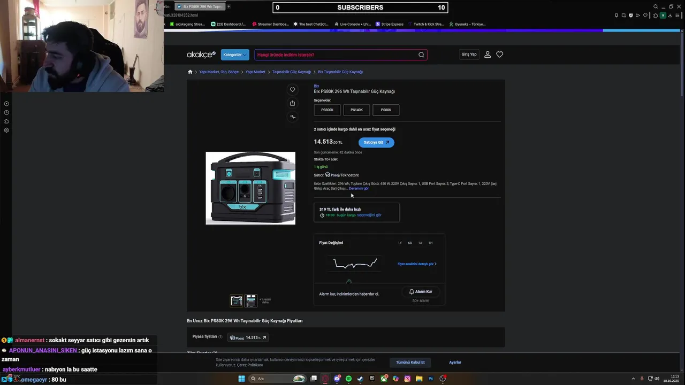This screenshot has width=685, height=385.
Task: Open Xbox app from the taskbar
Action: [x=384, y=379]
